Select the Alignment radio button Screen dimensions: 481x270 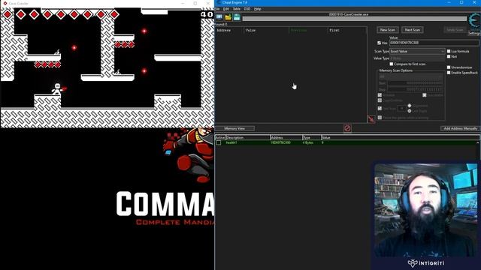coord(410,106)
